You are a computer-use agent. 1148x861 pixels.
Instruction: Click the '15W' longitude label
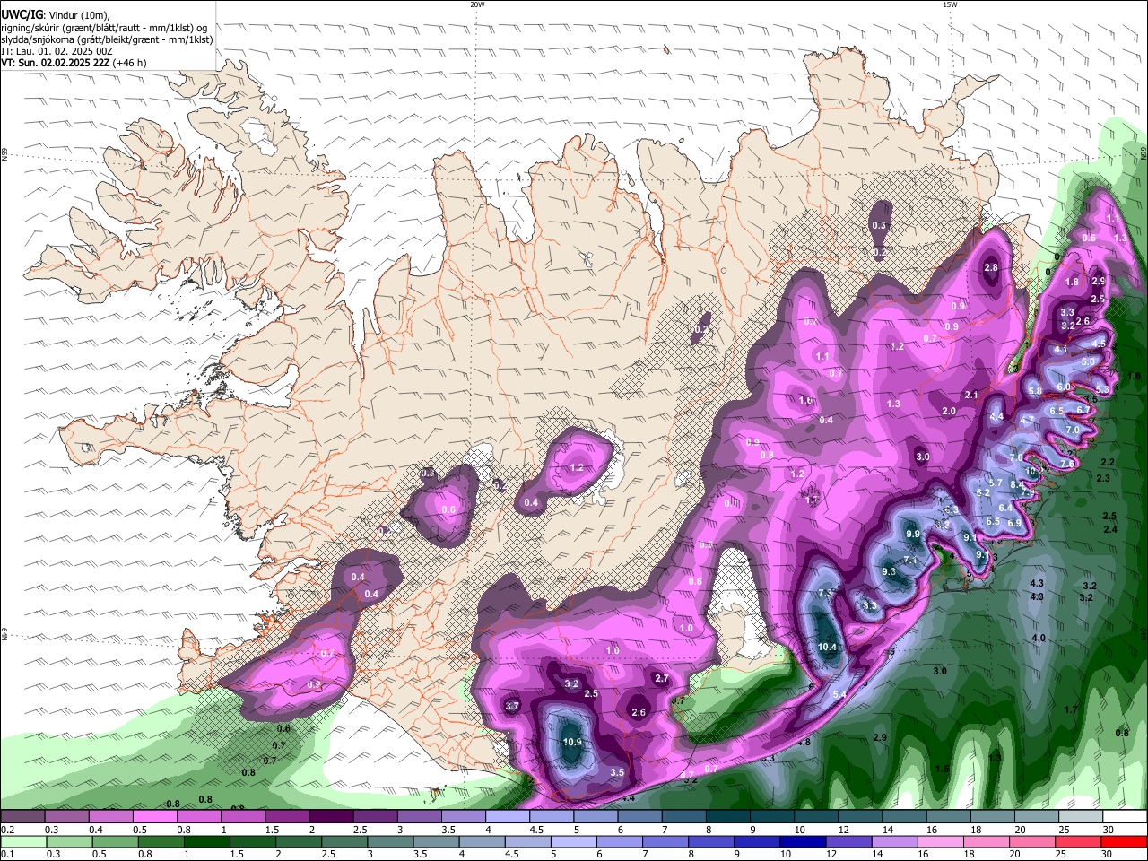pos(950,4)
